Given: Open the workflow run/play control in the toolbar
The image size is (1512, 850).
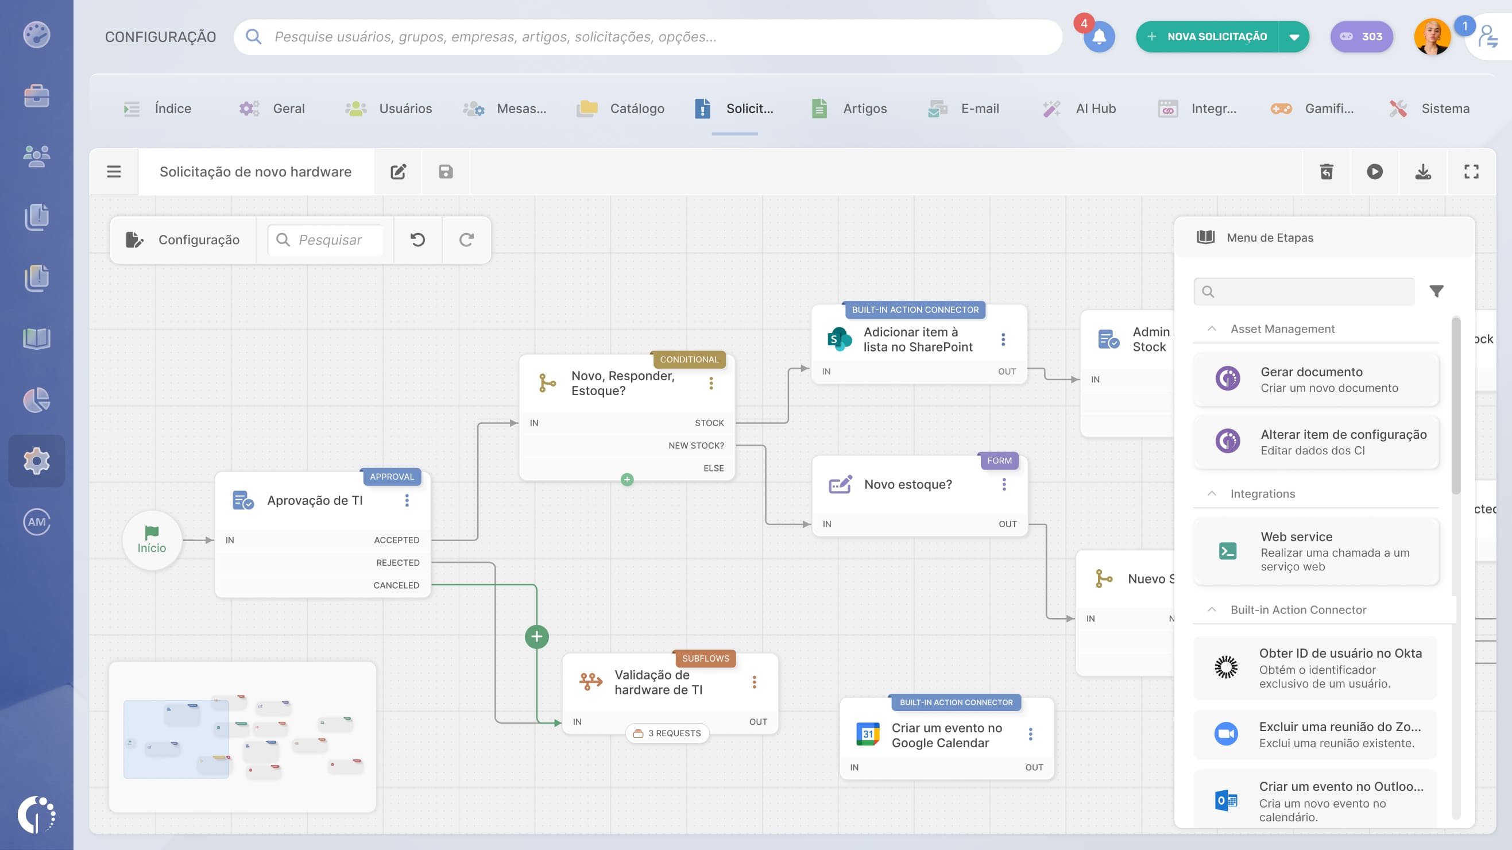Looking at the screenshot, I should pos(1375,171).
